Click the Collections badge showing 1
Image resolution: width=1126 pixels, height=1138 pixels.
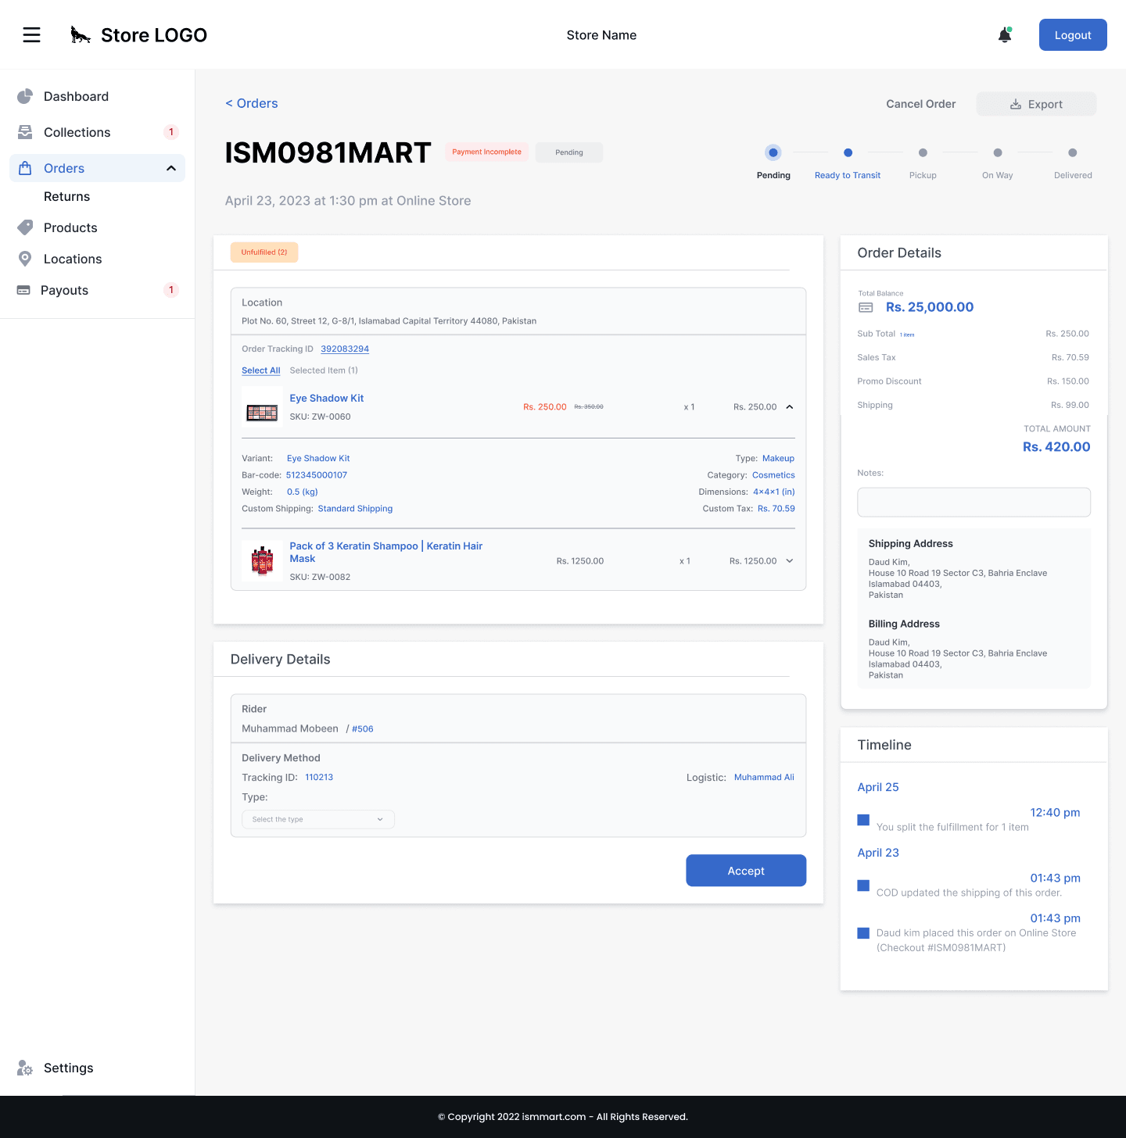click(171, 132)
